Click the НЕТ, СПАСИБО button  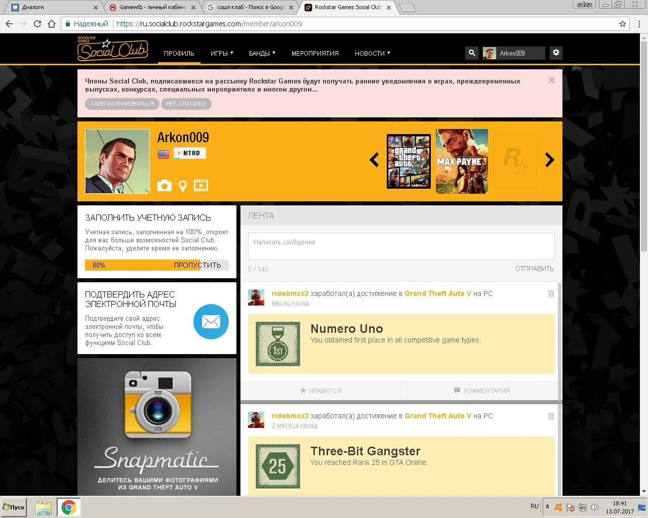pyautogui.click(x=186, y=104)
